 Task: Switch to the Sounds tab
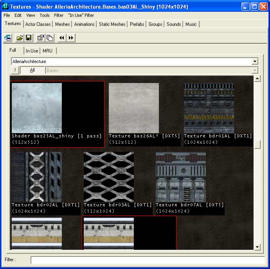pyautogui.click(x=174, y=24)
